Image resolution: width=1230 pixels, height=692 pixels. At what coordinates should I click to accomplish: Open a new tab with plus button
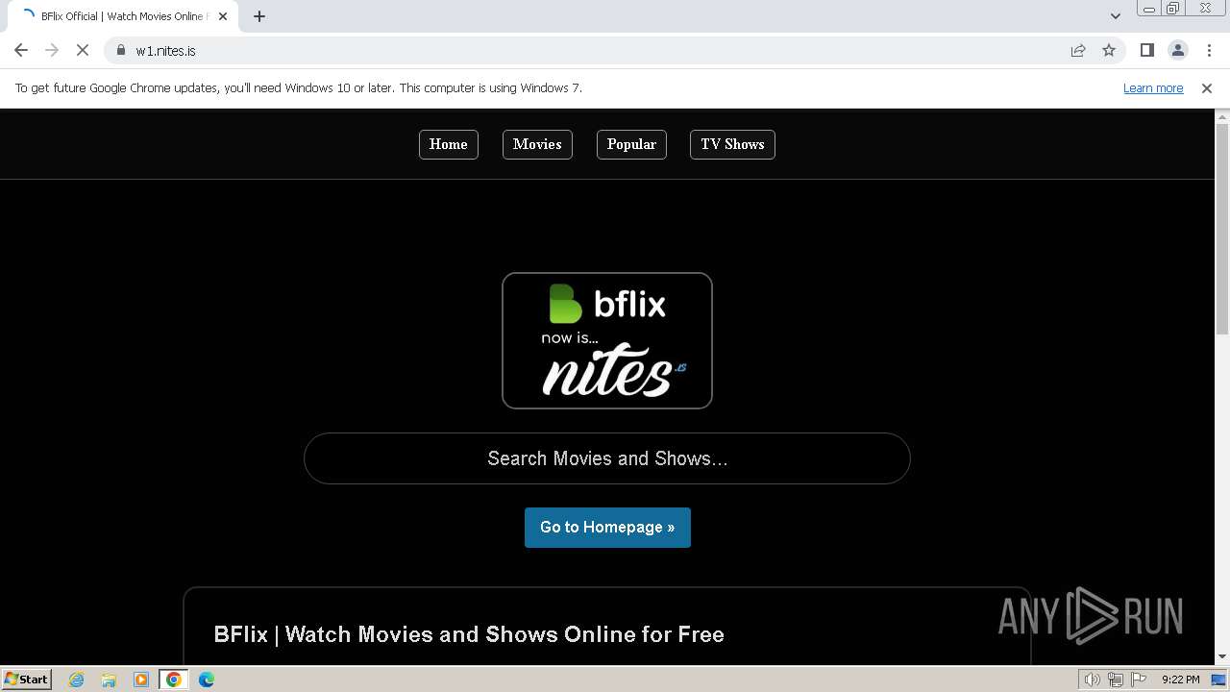click(259, 16)
